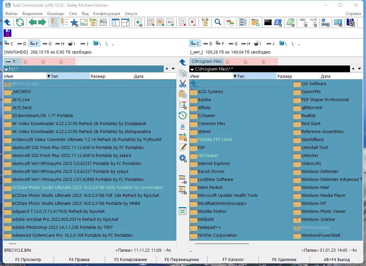Toggle the two vertical panels layout icon
366x266 pixels.
point(115,23)
